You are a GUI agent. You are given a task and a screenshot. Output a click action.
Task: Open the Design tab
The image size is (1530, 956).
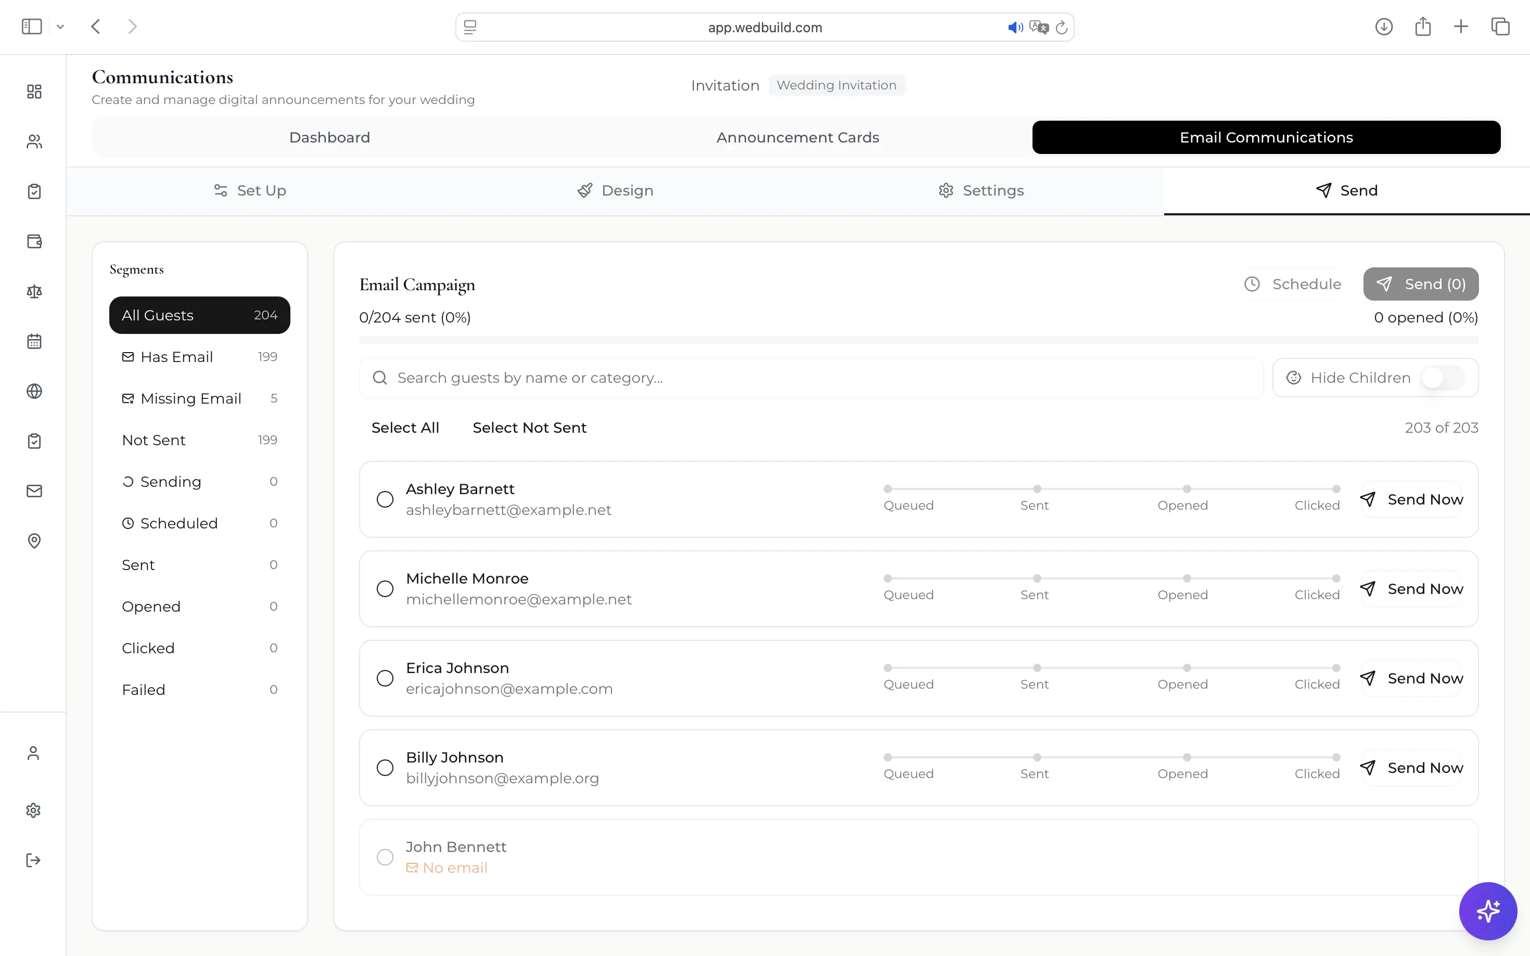tap(615, 190)
